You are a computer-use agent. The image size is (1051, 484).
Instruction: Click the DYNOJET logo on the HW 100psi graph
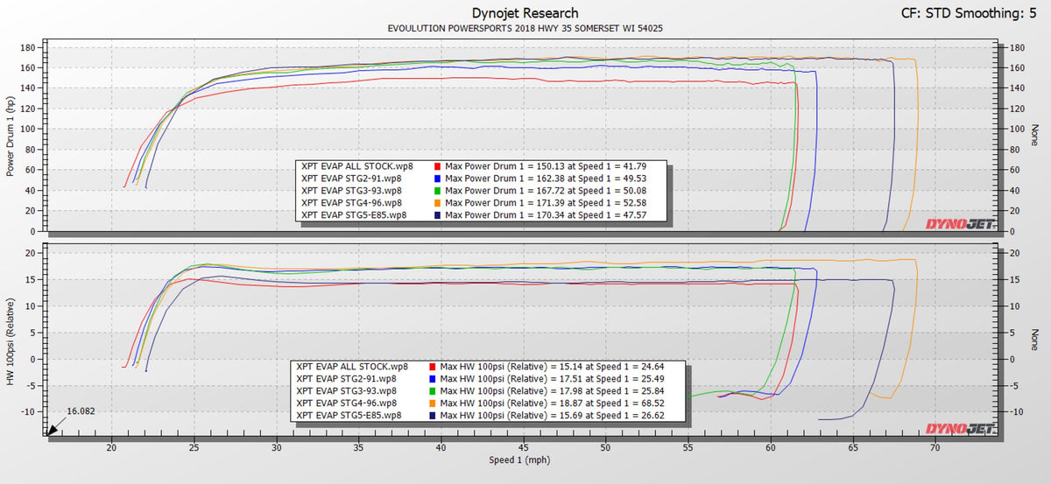[959, 429]
